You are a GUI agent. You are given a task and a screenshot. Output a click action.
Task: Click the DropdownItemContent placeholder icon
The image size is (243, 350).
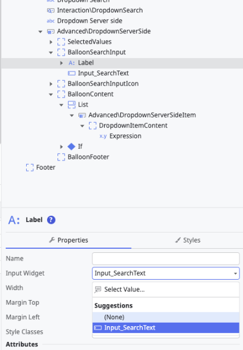click(92, 126)
